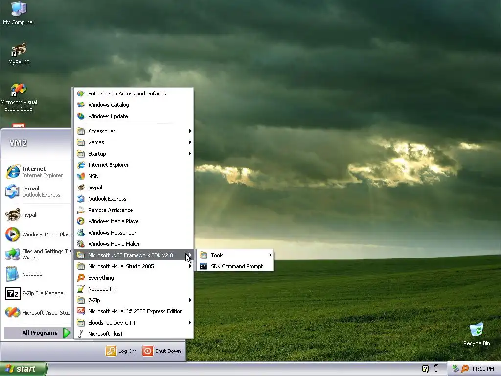This screenshot has height=376, width=501.
Task: Expand the Games submenu
Action: coord(134,142)
